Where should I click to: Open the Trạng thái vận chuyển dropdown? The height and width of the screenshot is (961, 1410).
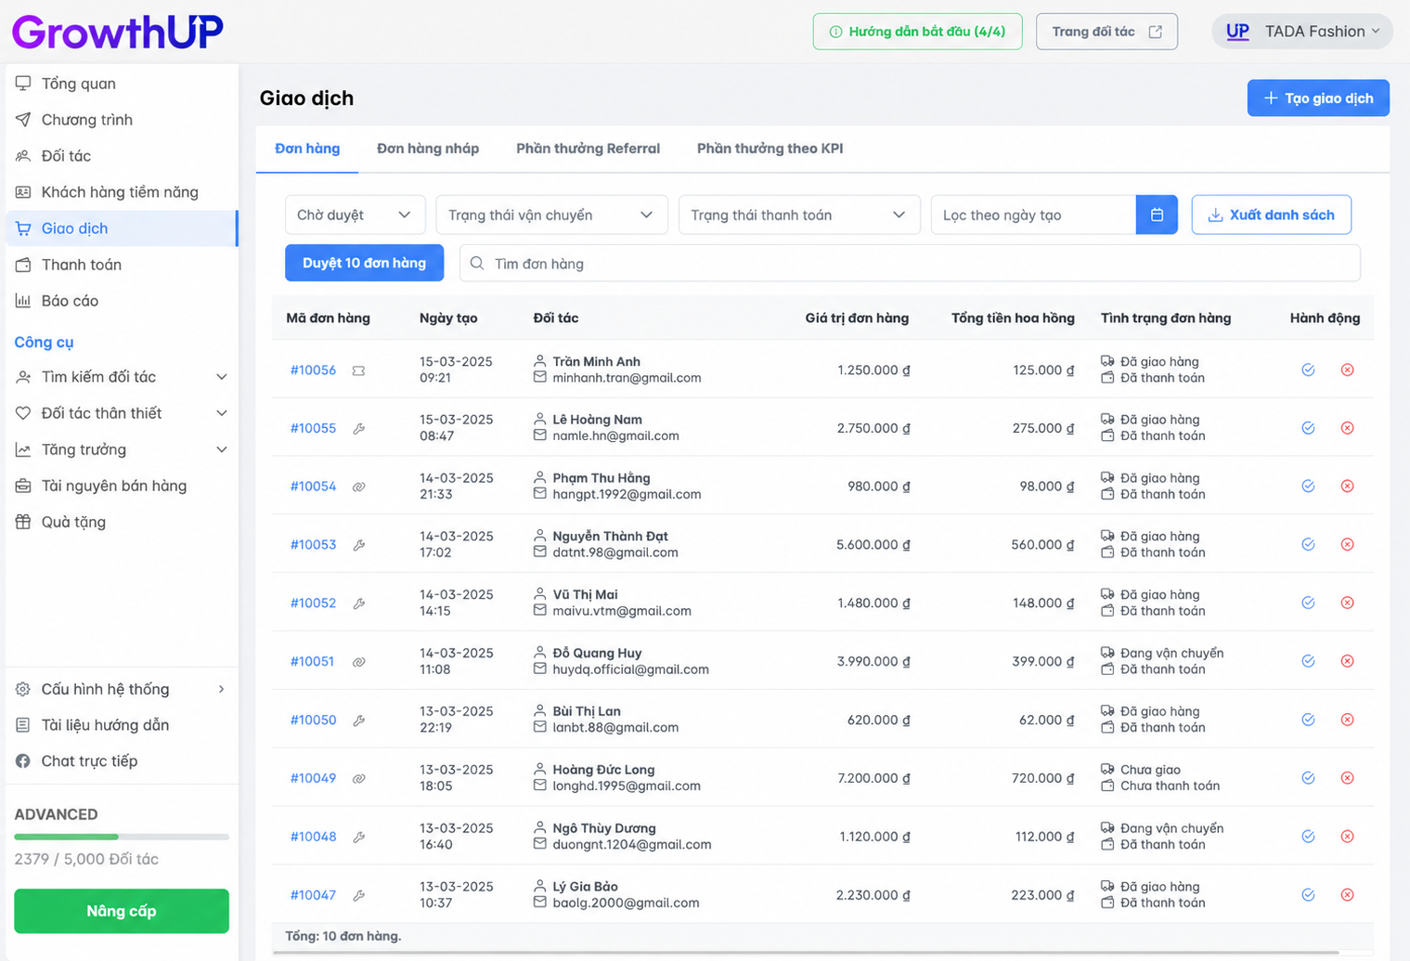[x=551, y=214]
